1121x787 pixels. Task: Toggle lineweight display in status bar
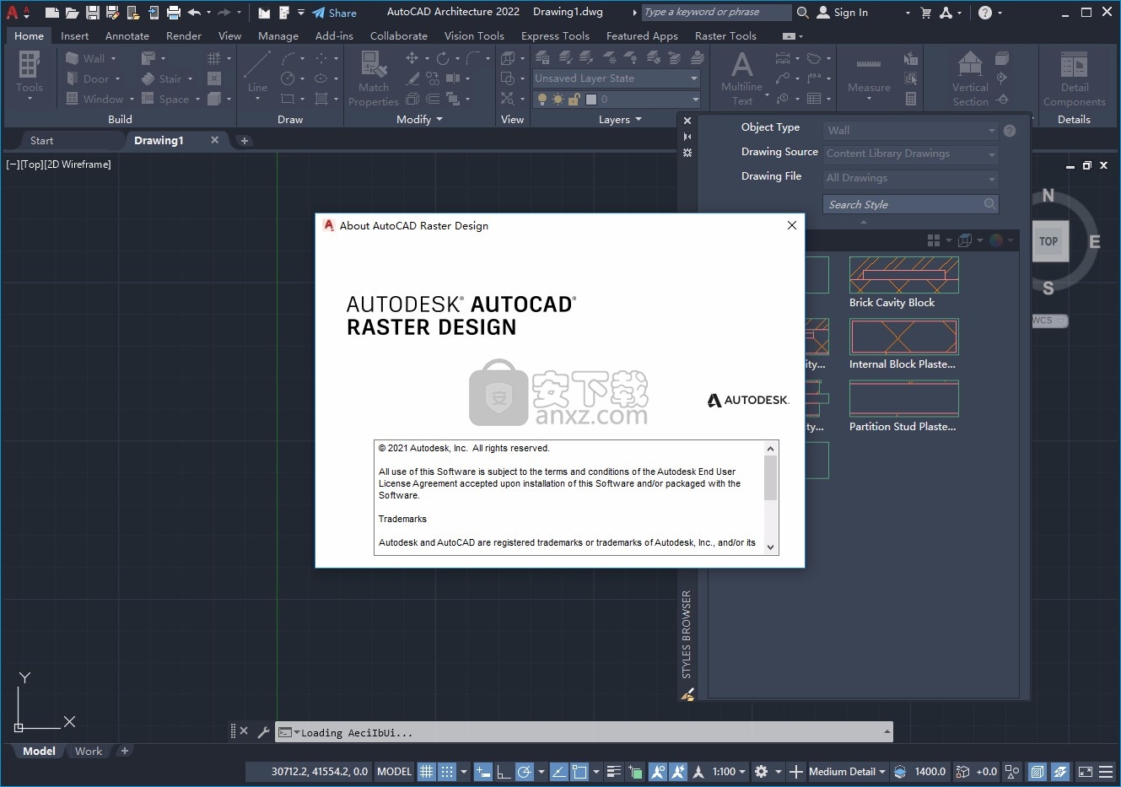614,771
